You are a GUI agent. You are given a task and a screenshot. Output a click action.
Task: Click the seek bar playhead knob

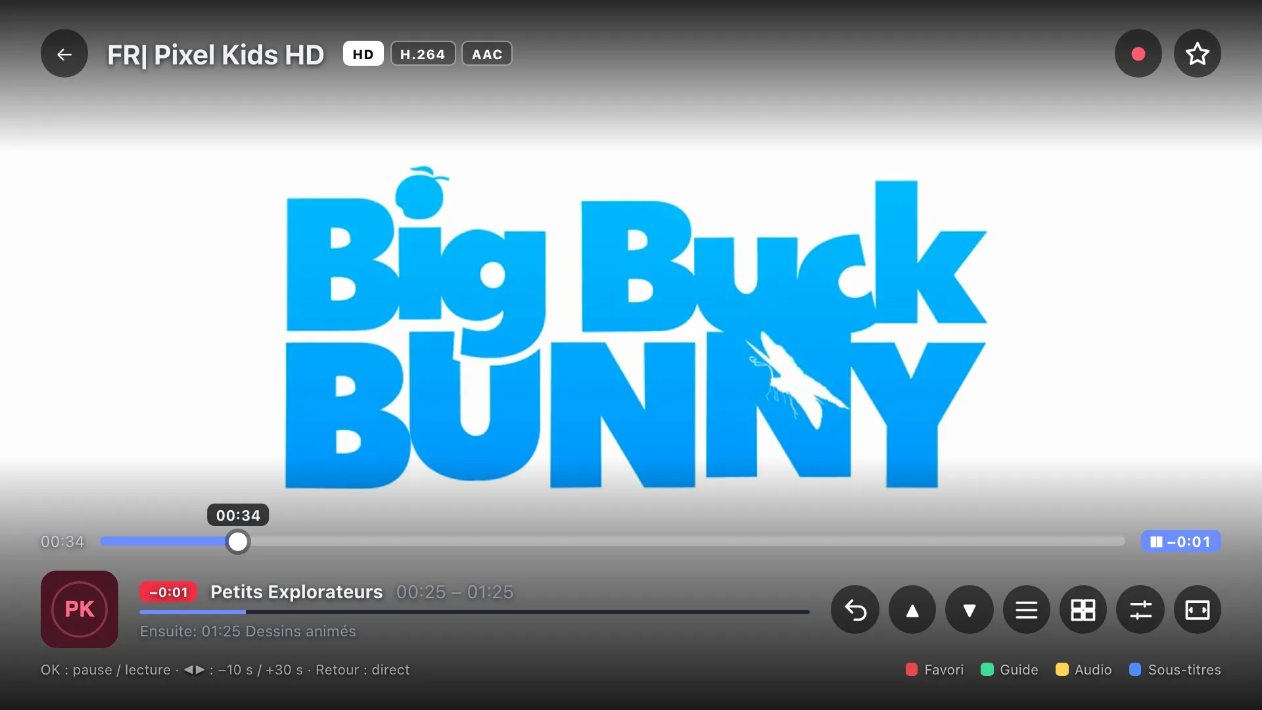[238, 542]
